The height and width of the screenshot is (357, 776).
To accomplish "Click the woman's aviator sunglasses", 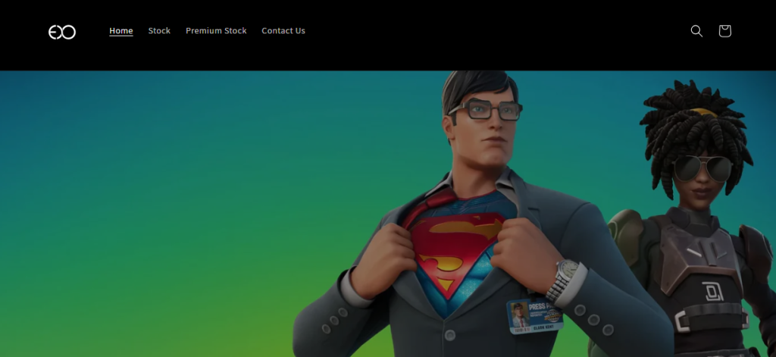I will (x=702, y=168).
